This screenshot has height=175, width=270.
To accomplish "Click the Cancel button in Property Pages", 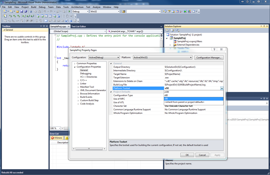I will click(x=202, y=155).
